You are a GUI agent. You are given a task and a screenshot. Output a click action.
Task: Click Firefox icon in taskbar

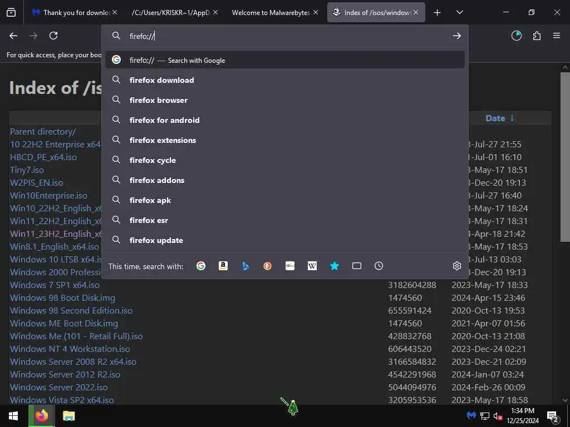click(41, 416)
